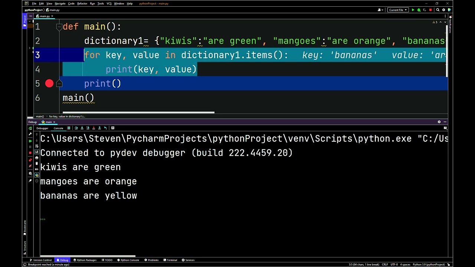Select the main.py editor tab
Viewport: 475px width, 267px height.
point(45,16)
